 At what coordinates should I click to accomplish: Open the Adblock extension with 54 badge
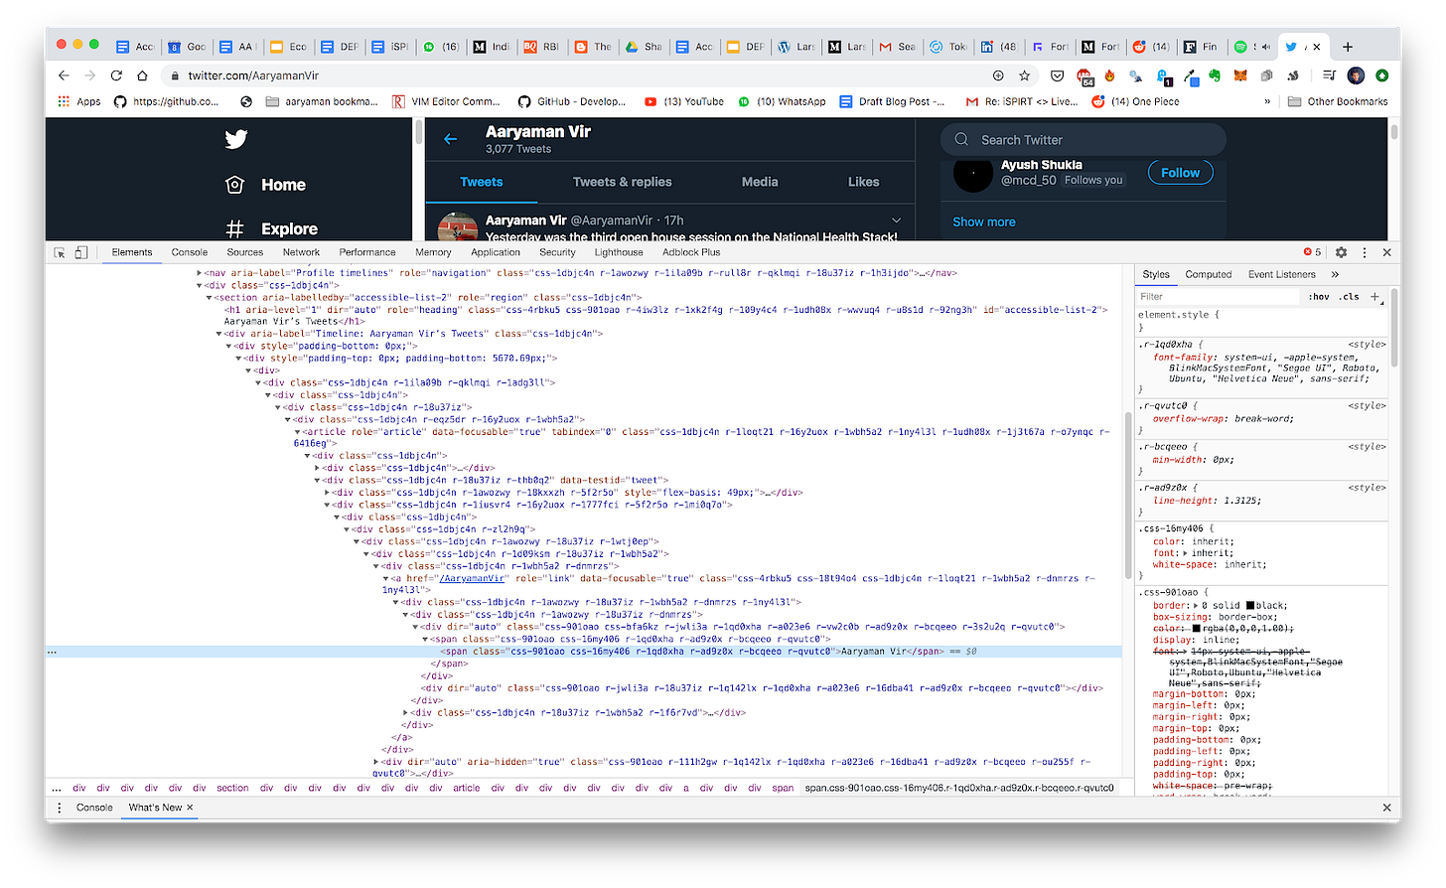[x=1084, y=76]
